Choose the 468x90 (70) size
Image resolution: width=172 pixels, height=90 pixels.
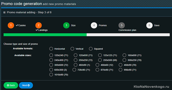click(120, 65)
